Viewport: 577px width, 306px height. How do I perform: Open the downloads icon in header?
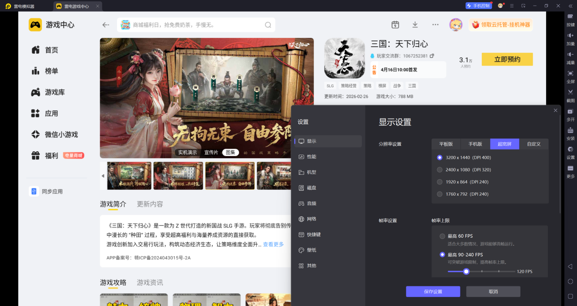point(415,25)
